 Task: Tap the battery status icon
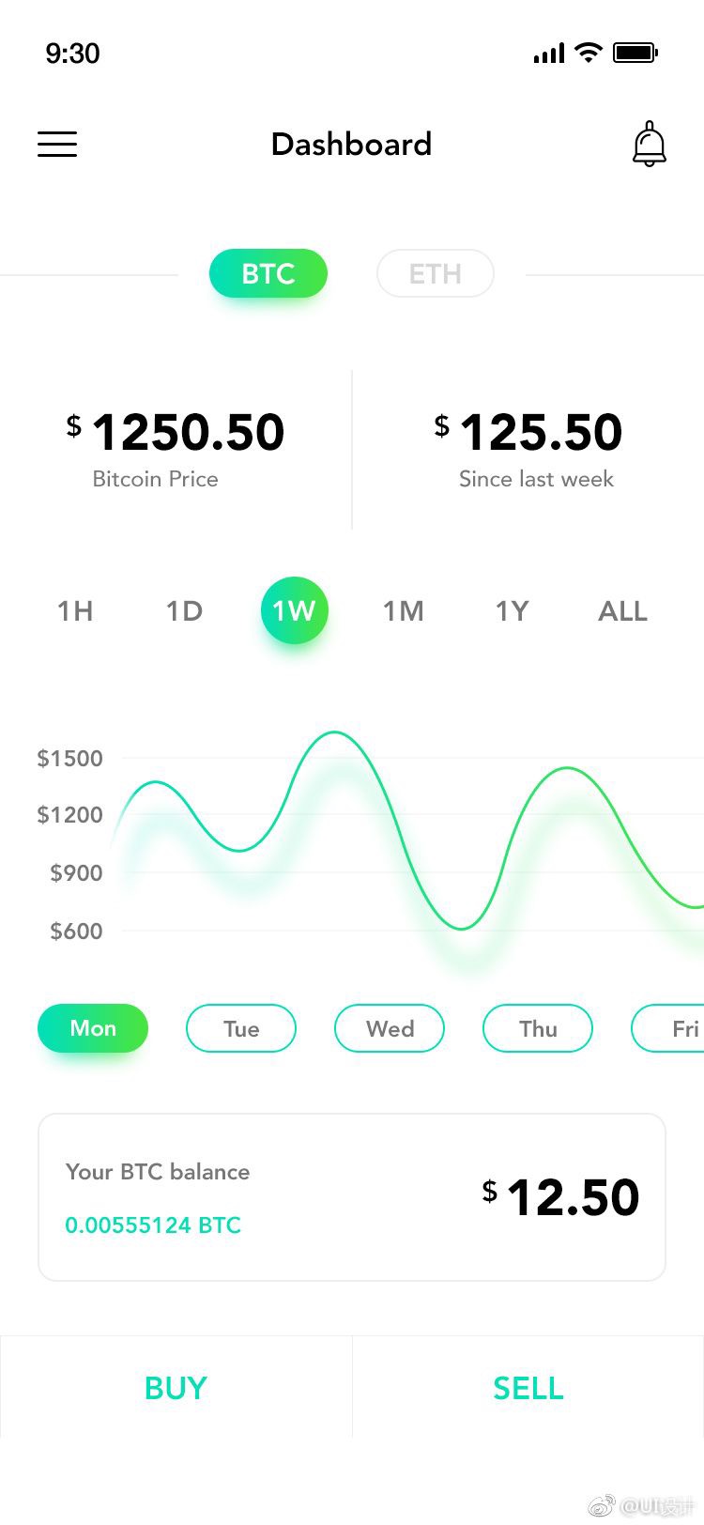click(x=635, y=53)
